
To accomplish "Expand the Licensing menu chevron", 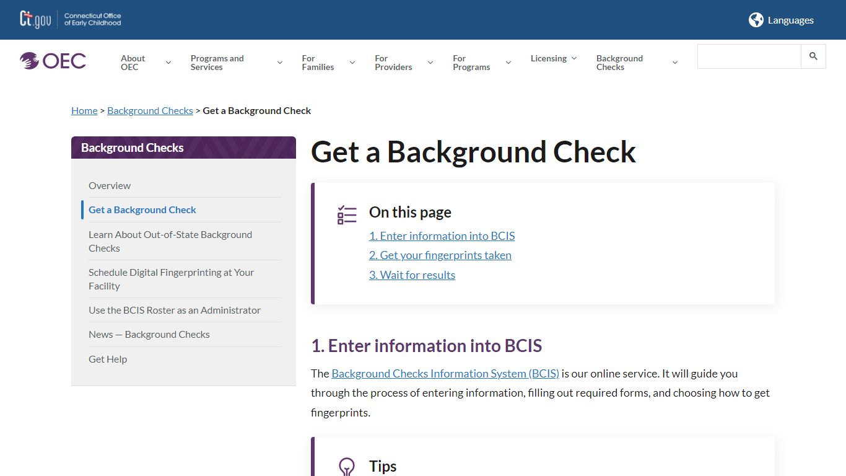I will pos(574,58).
